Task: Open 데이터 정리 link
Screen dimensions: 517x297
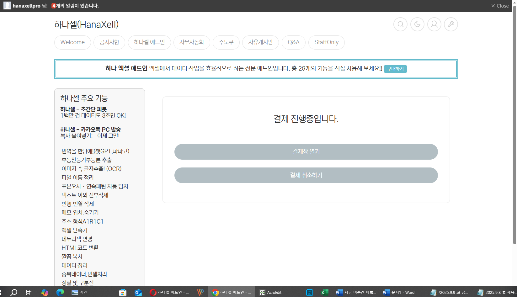Action: pyautogui.click(x=74, y=265)
